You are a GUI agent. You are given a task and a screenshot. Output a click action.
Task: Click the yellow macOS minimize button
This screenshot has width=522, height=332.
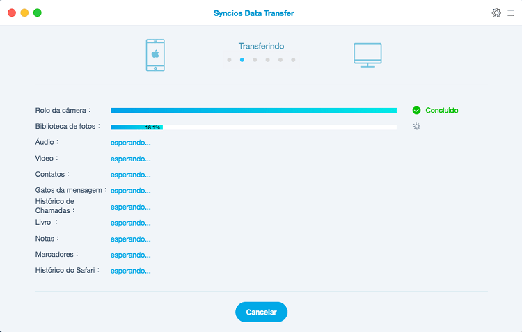point(24,13)
